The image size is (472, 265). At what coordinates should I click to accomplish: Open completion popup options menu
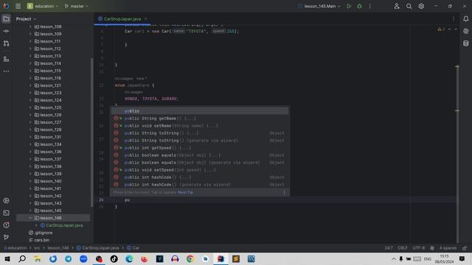tap(284, 192)
